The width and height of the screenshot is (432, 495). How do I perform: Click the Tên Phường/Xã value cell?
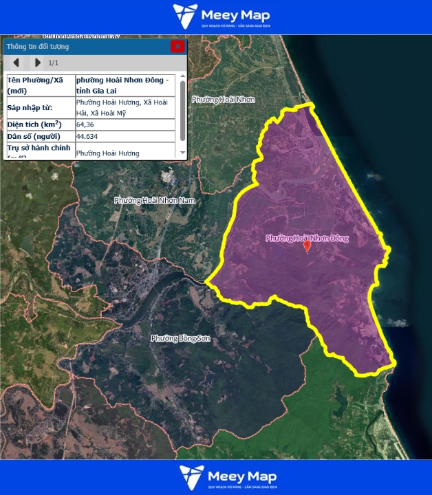[x=125, y=86]
